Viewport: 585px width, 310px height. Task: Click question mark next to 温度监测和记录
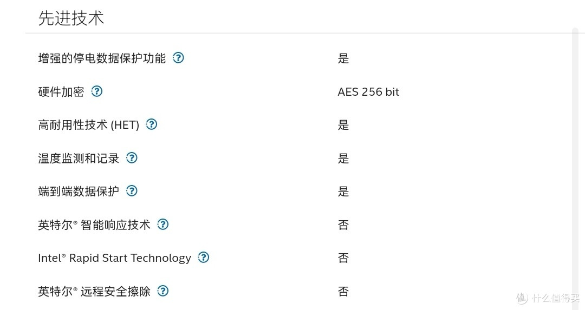point(132,158)
